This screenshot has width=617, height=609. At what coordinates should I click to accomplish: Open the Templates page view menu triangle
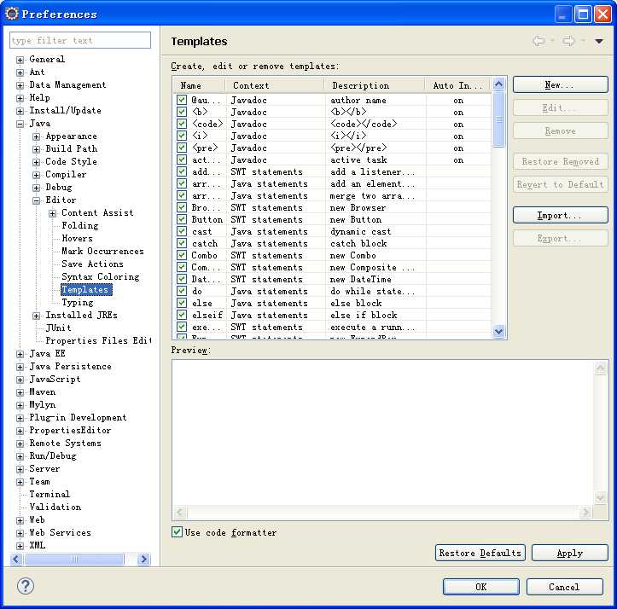(x=599, y=41)
